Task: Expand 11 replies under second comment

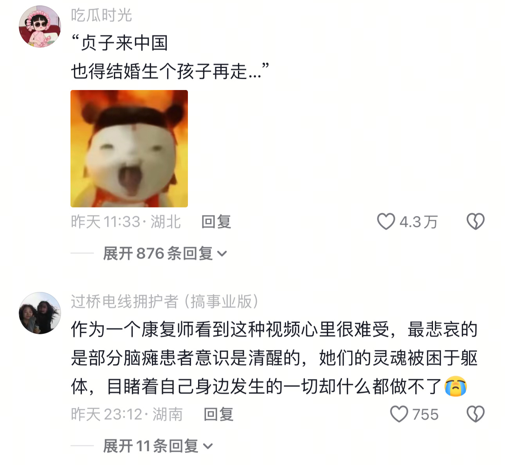Action: tap(158, 446)
